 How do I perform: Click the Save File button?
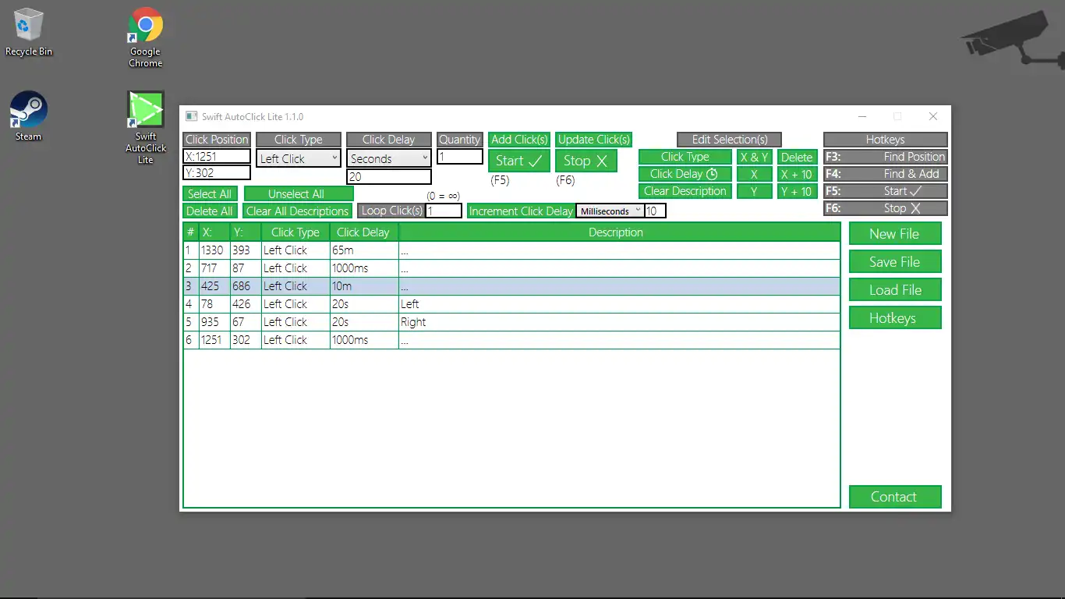tap(895, 262)
